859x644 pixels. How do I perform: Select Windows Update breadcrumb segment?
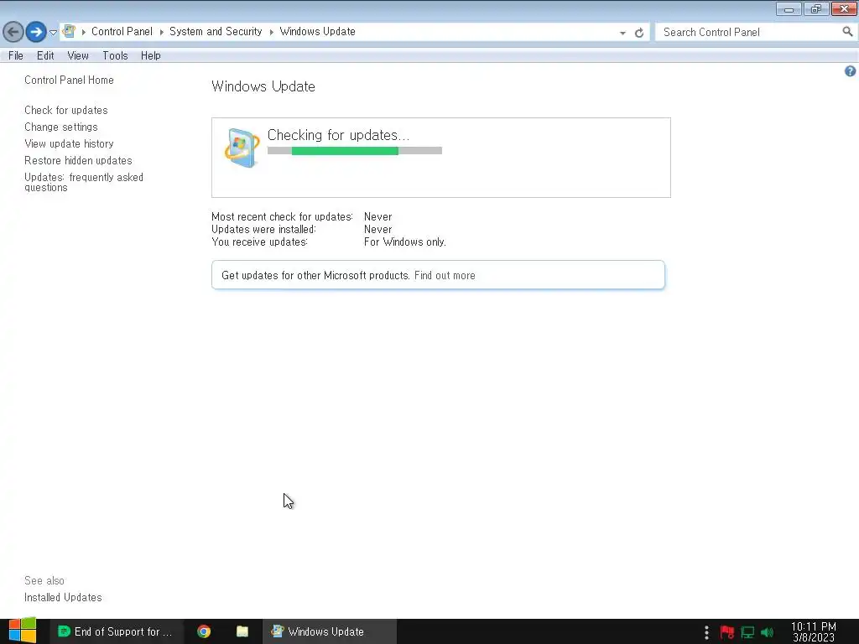point(318,31)
